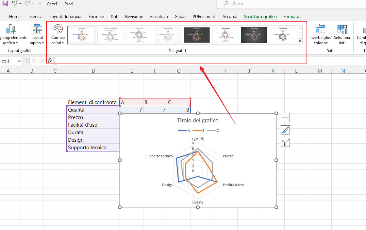Choose the second chart style with uppercase title
Screen dimensions: 366x230
[x=110, y=35]
